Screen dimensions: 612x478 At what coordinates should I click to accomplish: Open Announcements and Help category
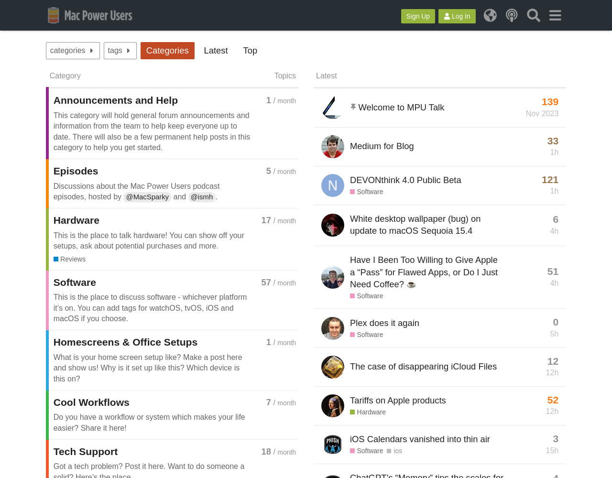point(116,100)
